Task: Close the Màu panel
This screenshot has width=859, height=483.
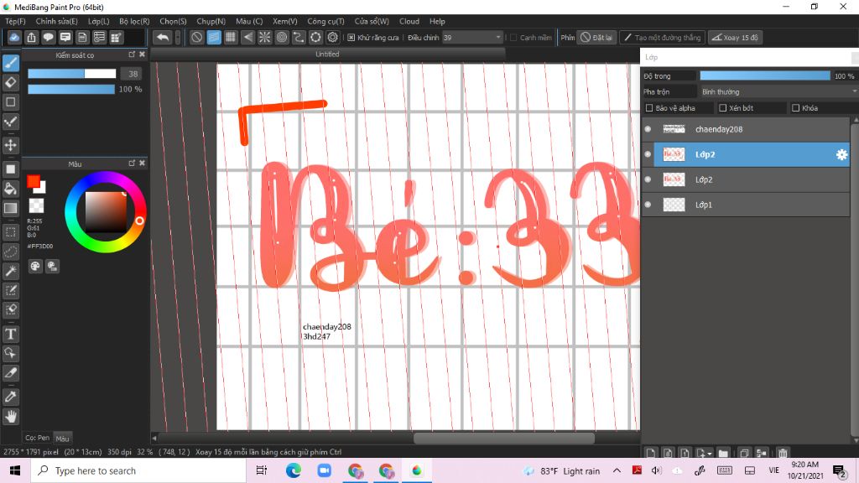Action: [x=143, y=164]
